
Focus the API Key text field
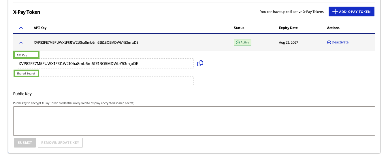pos(105,64)
